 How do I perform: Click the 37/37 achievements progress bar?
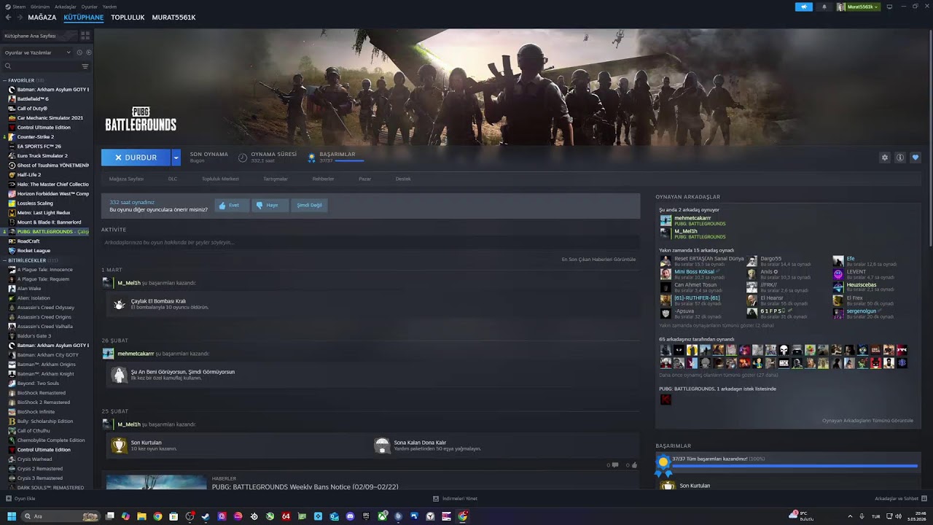point(795,465)
